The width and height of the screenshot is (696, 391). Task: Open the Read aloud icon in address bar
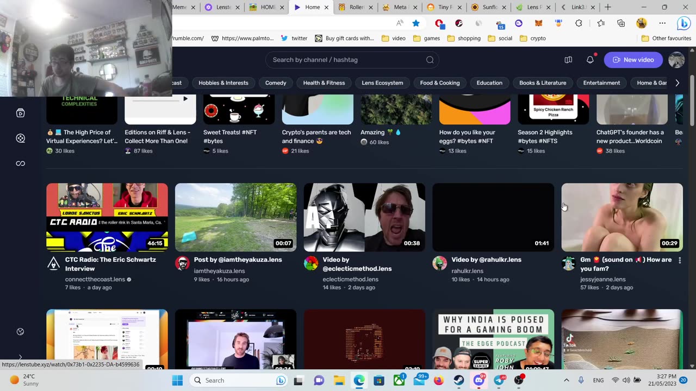(x=400, y=23)
